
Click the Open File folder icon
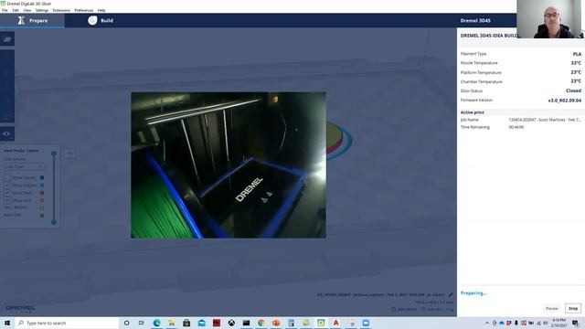(x=7, y=38)
